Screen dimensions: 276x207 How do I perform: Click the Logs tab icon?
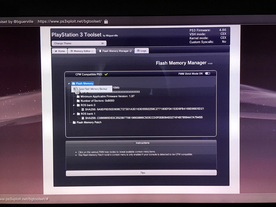(138, 51)
